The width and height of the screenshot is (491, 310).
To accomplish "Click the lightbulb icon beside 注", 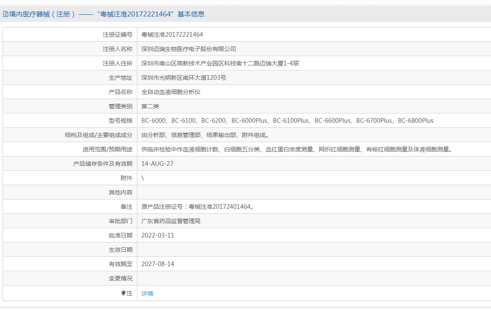I will coord(123,293).
